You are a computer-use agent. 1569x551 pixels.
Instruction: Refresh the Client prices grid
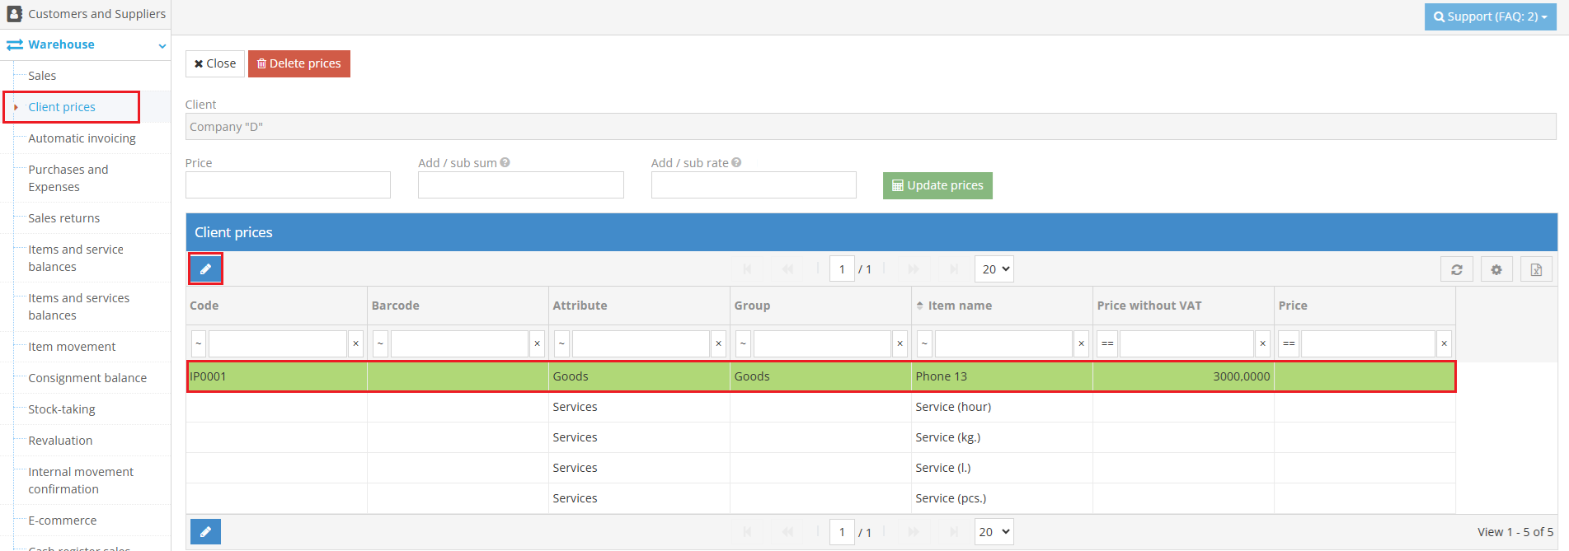(1457, 269)
